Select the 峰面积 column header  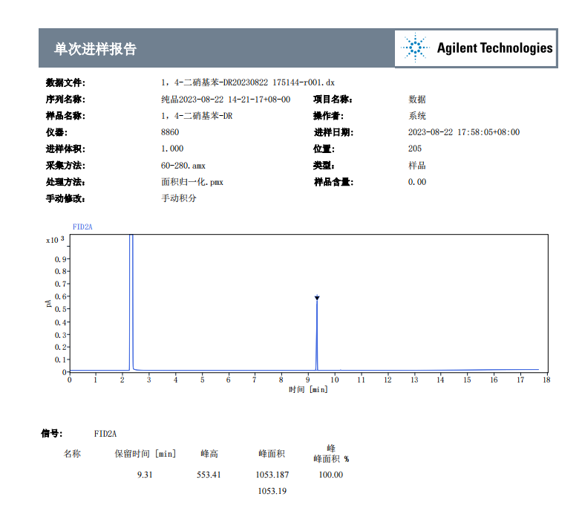pyautogui.click(x=271, y=453)
